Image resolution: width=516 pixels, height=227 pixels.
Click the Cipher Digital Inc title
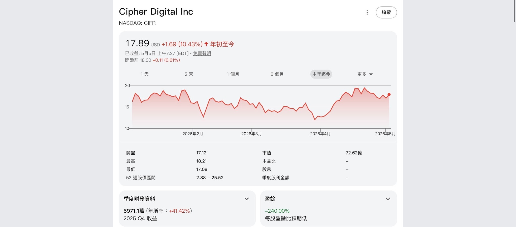point(156,12)
